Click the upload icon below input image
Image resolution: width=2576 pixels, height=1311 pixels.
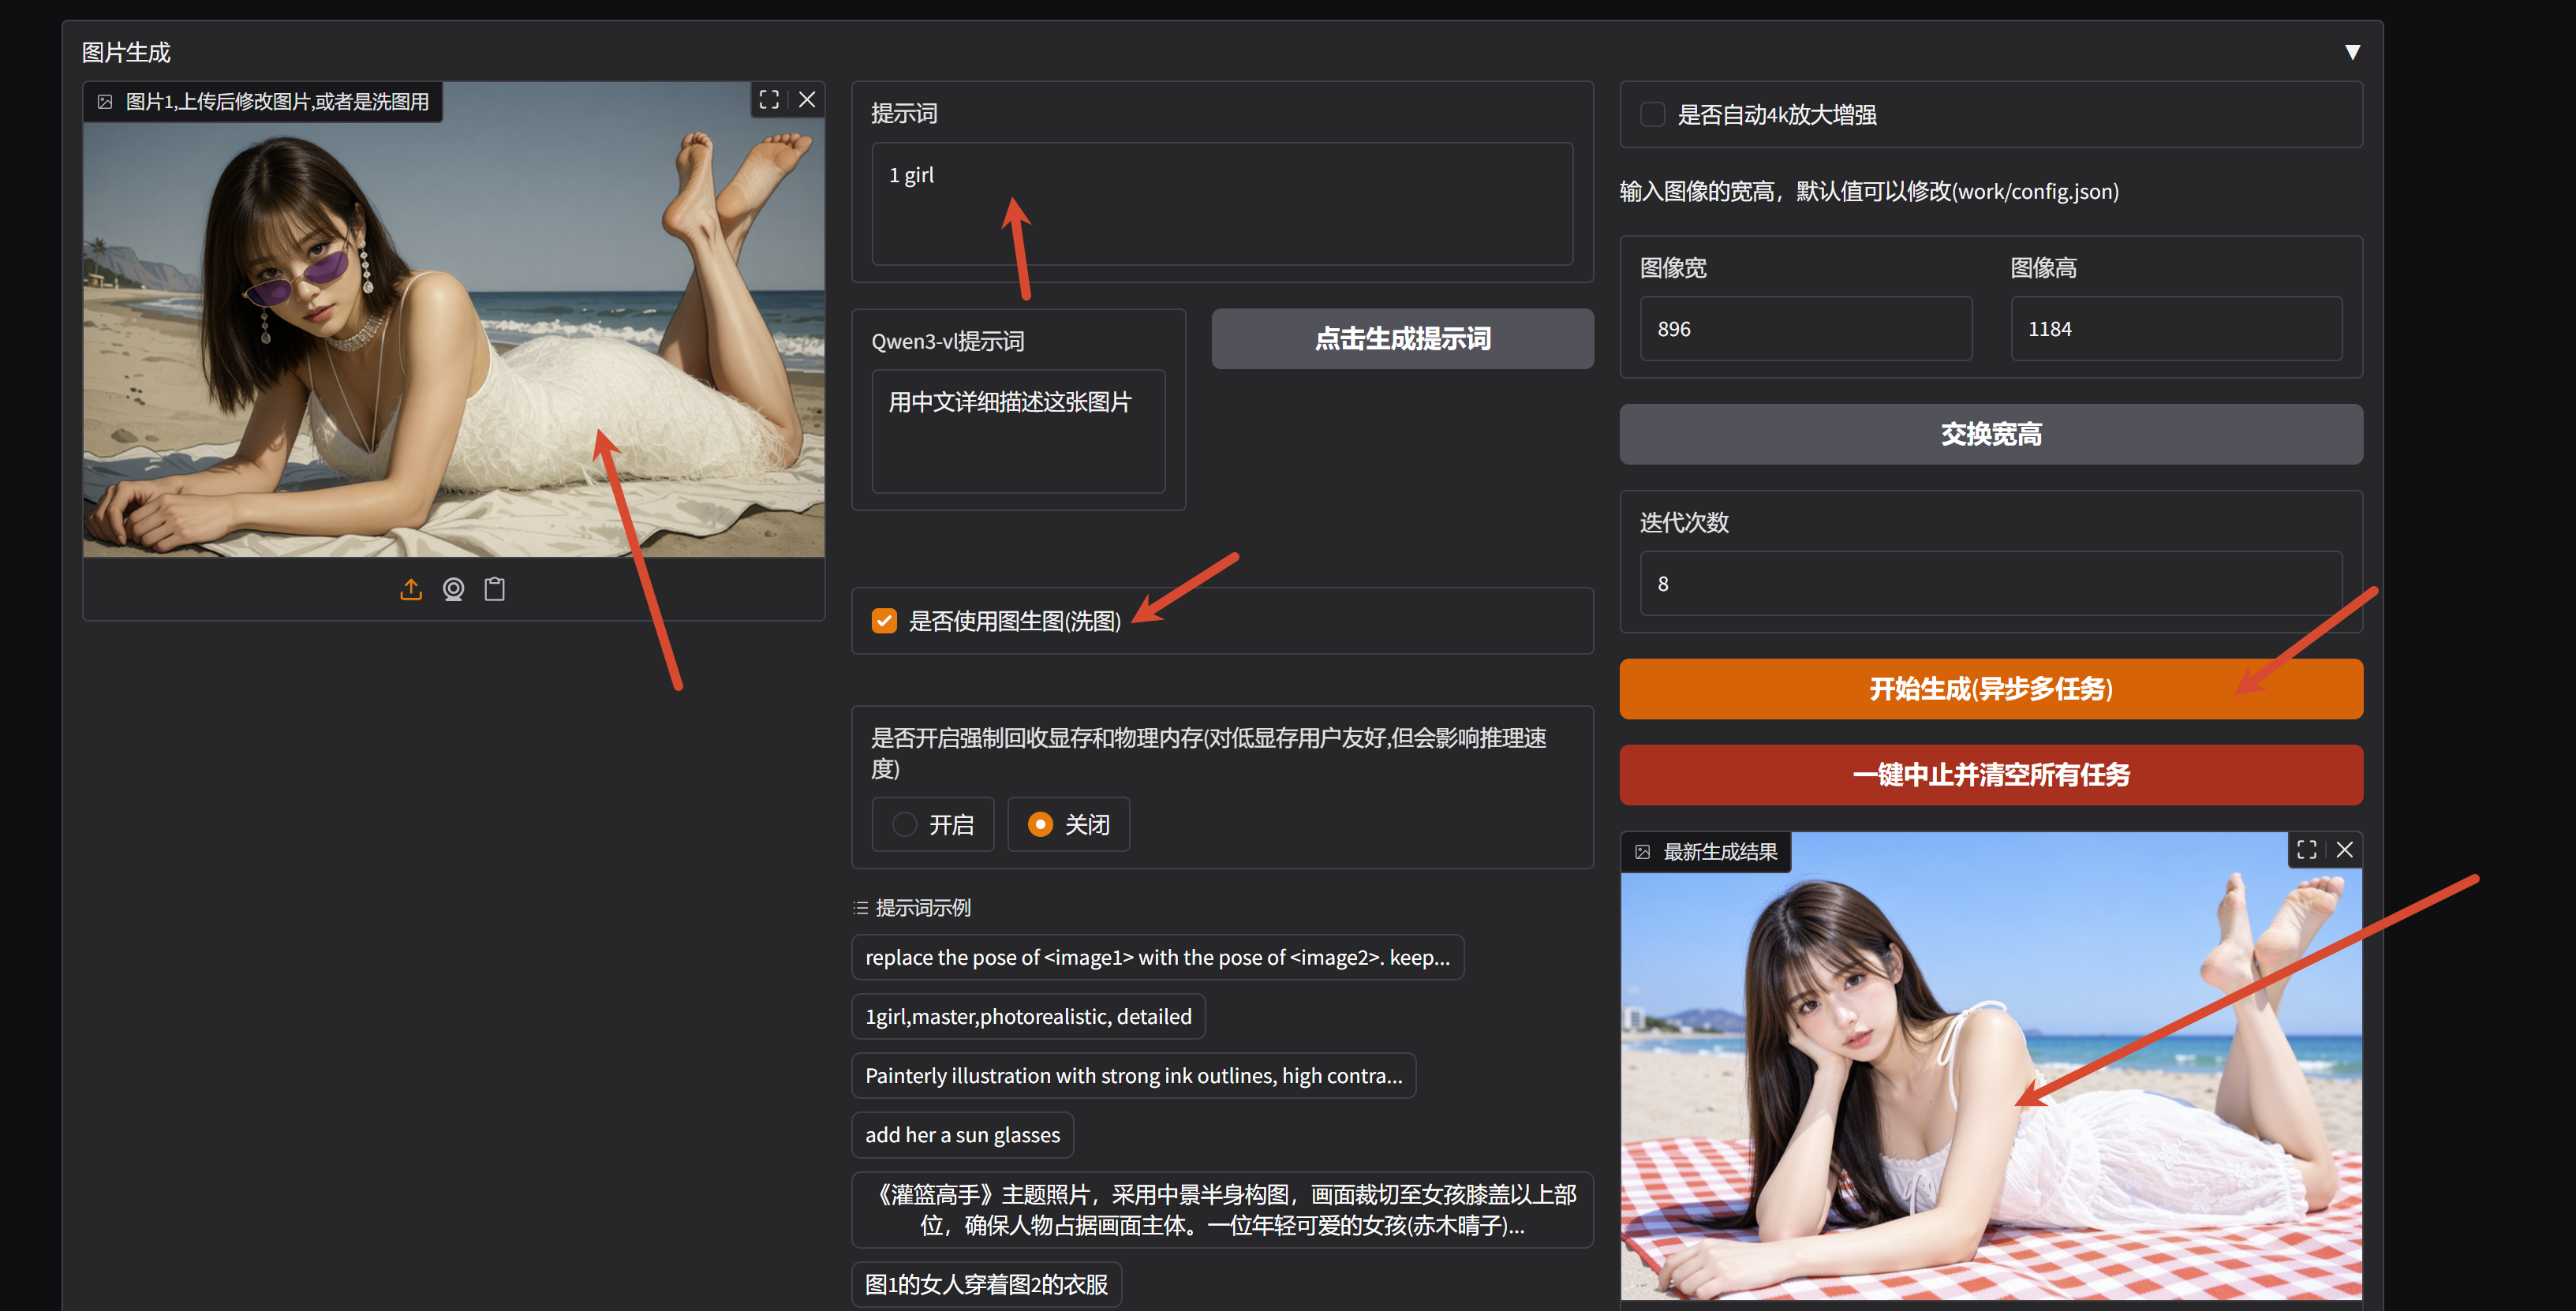click(x=411, y=589)
